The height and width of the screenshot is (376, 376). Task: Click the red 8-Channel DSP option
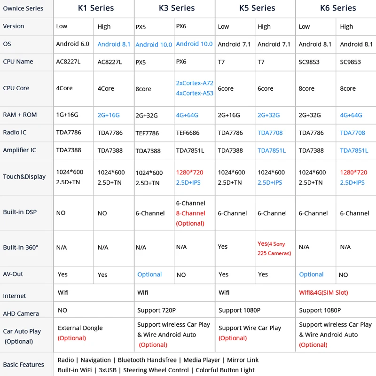point(190,213)
